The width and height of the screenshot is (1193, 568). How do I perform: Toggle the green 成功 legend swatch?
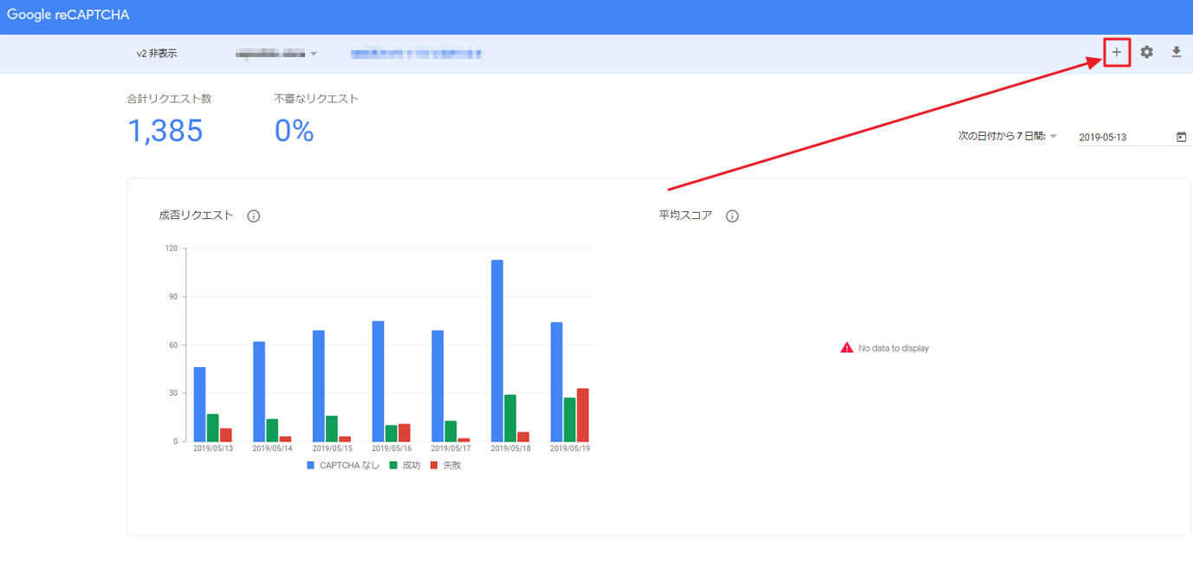coord(392,466)
